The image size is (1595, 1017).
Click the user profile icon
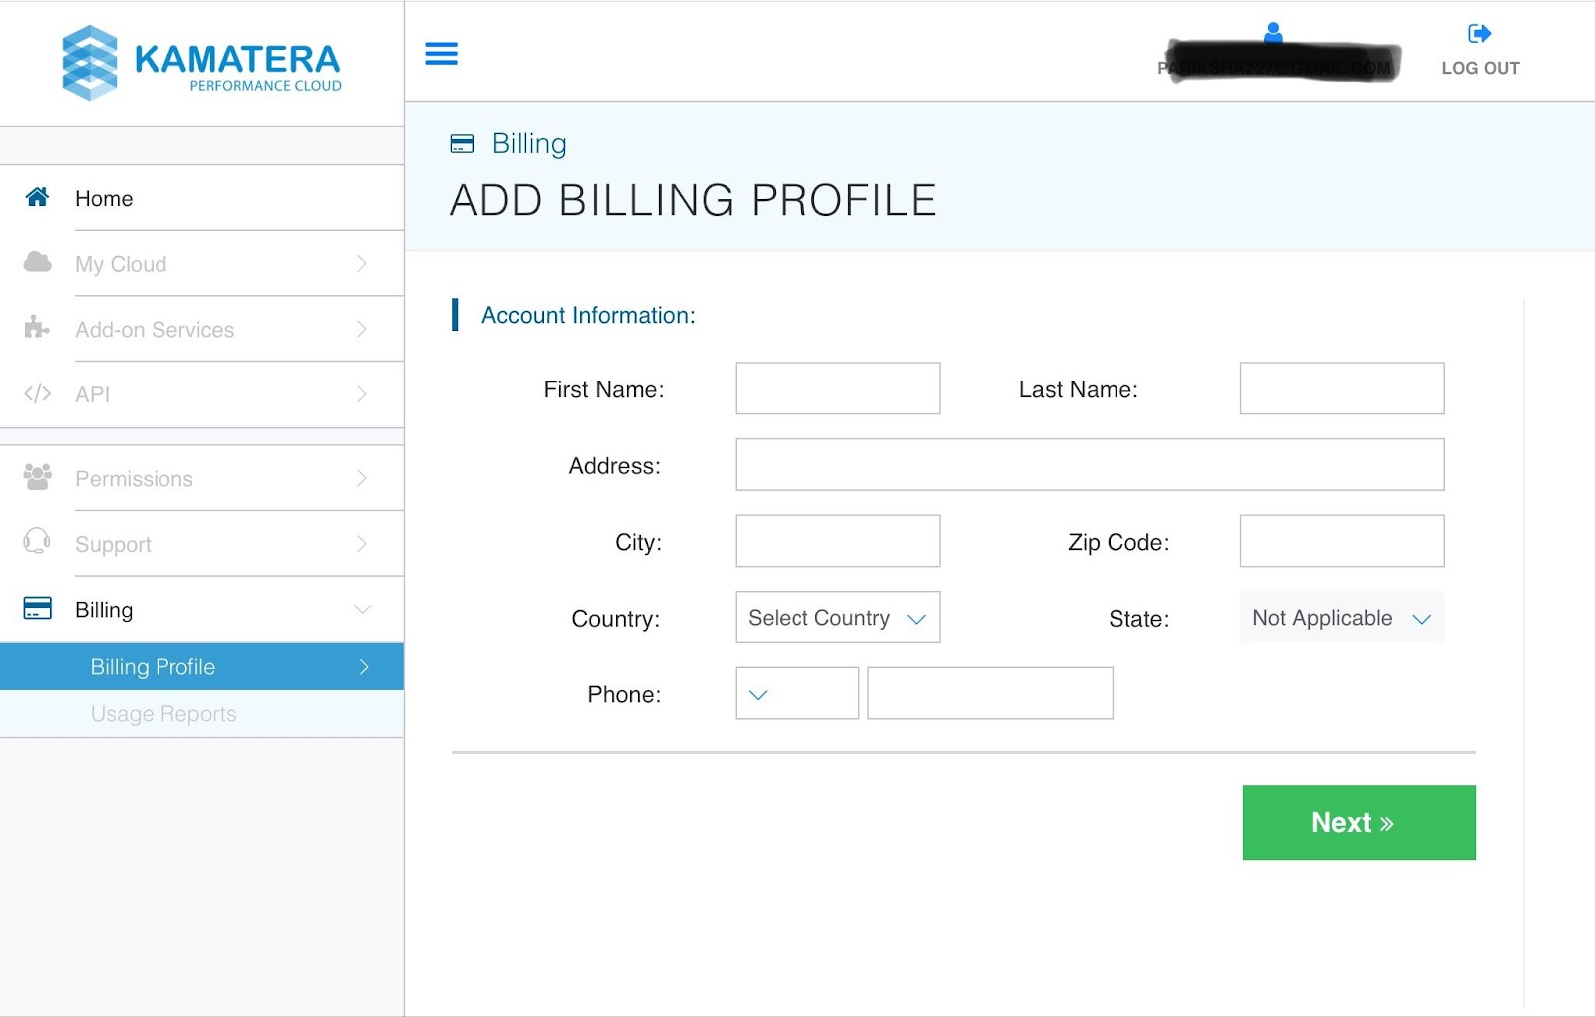click(1273, 32)
